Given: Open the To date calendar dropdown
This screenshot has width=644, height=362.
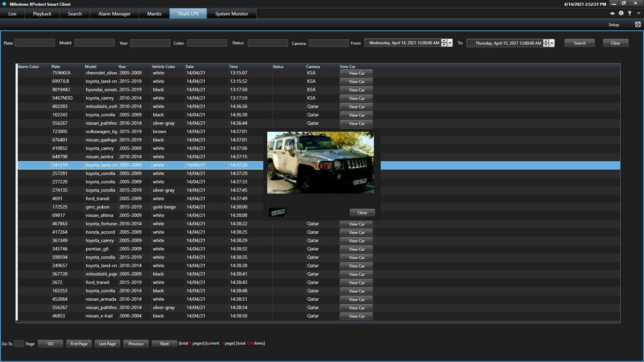Looking at the screenshot, I should (x=552, y=43).
